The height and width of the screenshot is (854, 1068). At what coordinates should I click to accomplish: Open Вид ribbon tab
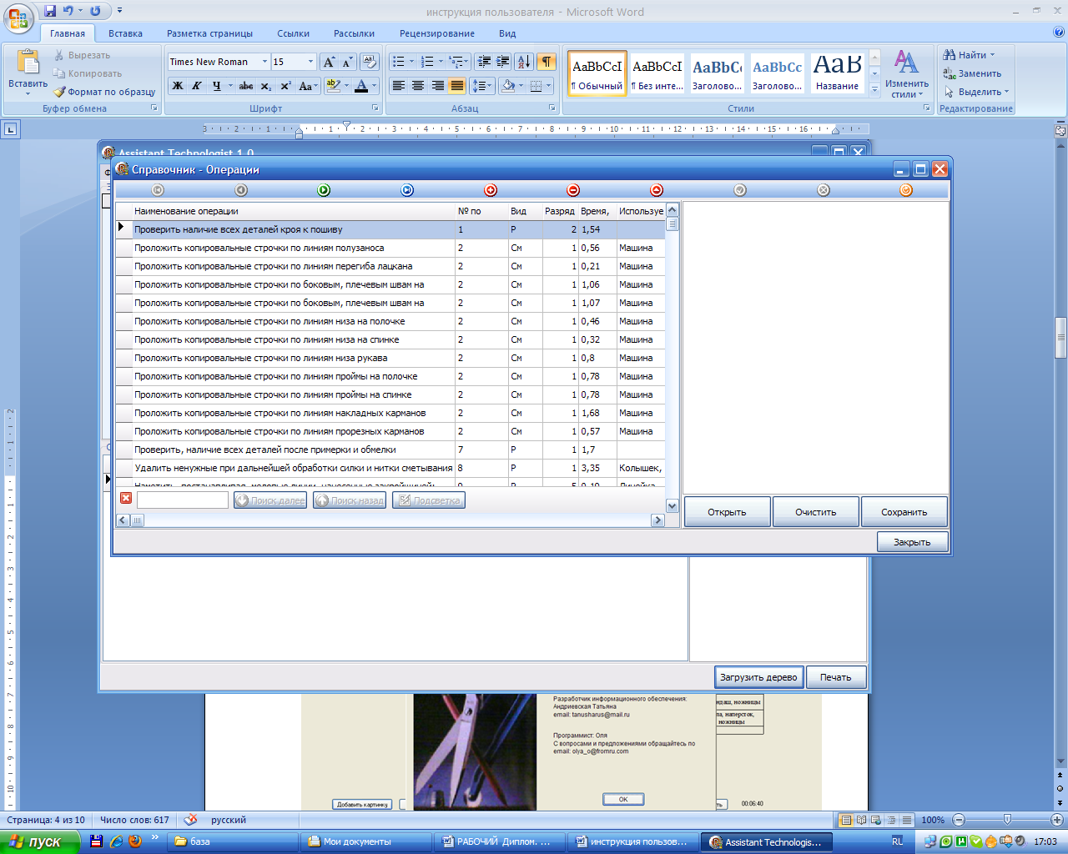507,33
